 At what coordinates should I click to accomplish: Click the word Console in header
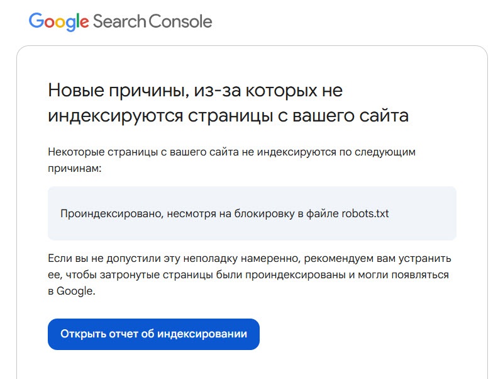(180, 21)
